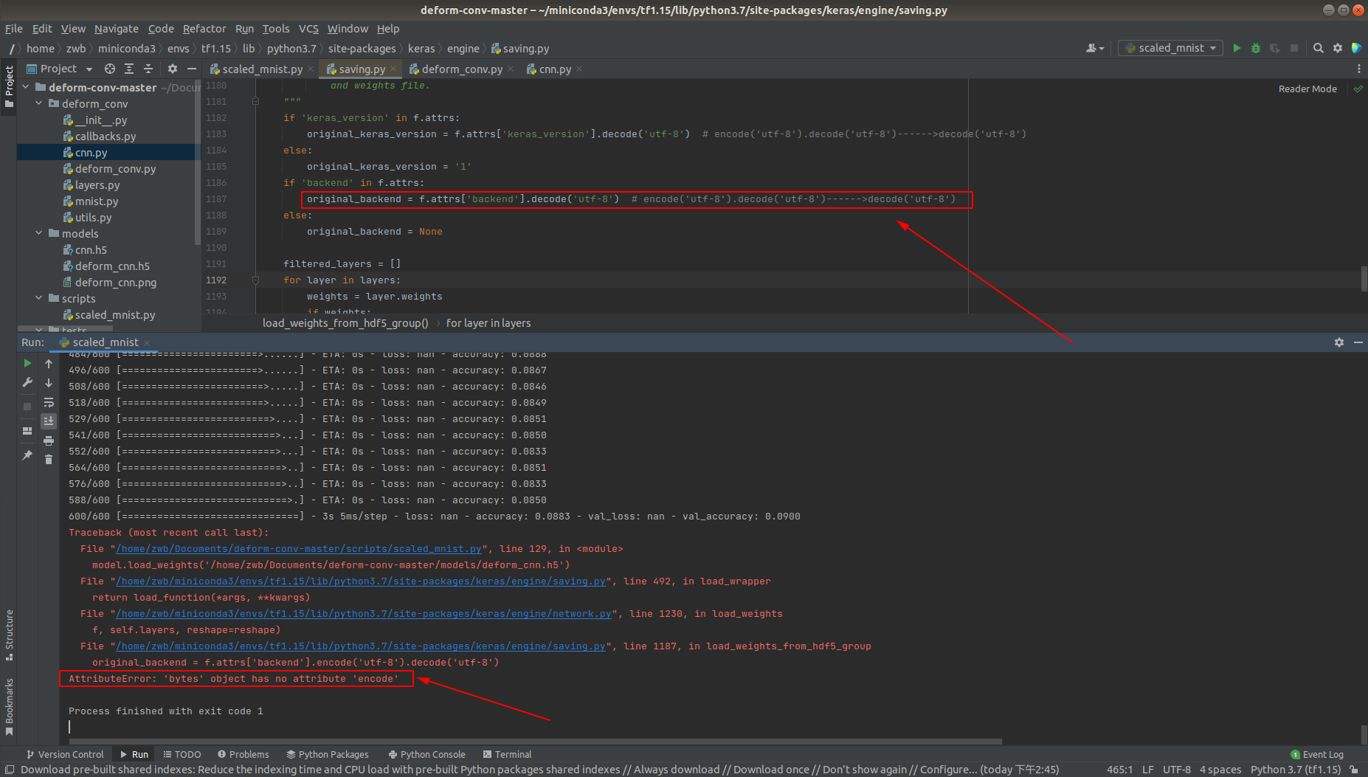Open the VCS menu
Image resolution: width=1368 pixels, height=777 pixels.
[308, 29]
